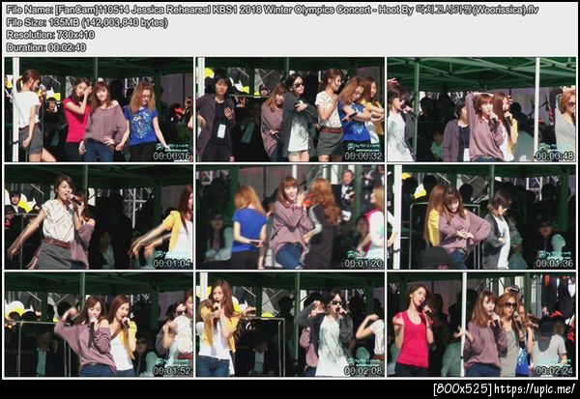Click the [800x525] size label
Viewport: 580px width, 399px height.
coord(463,388)
